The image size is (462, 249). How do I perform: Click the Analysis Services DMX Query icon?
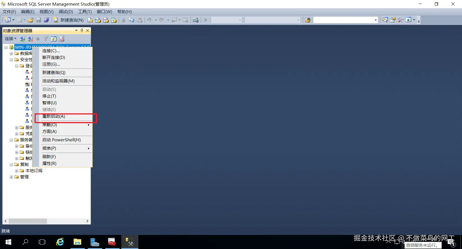pyautogui.click(x=106, y=20)
